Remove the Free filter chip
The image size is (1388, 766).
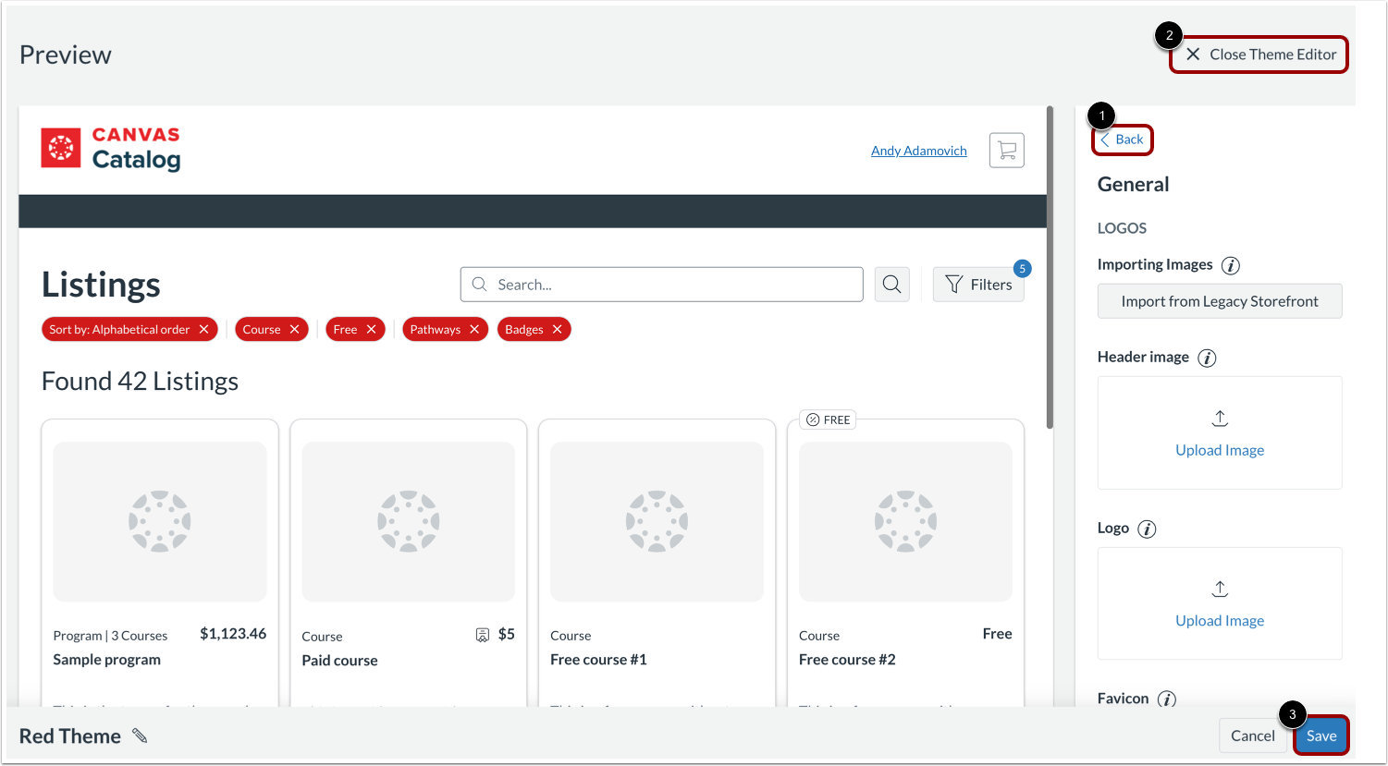pos(371,329)
